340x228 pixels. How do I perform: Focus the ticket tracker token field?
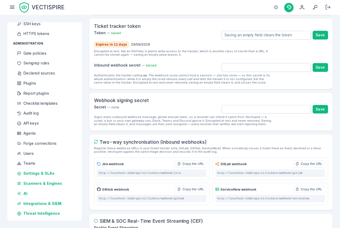point(266,35)
